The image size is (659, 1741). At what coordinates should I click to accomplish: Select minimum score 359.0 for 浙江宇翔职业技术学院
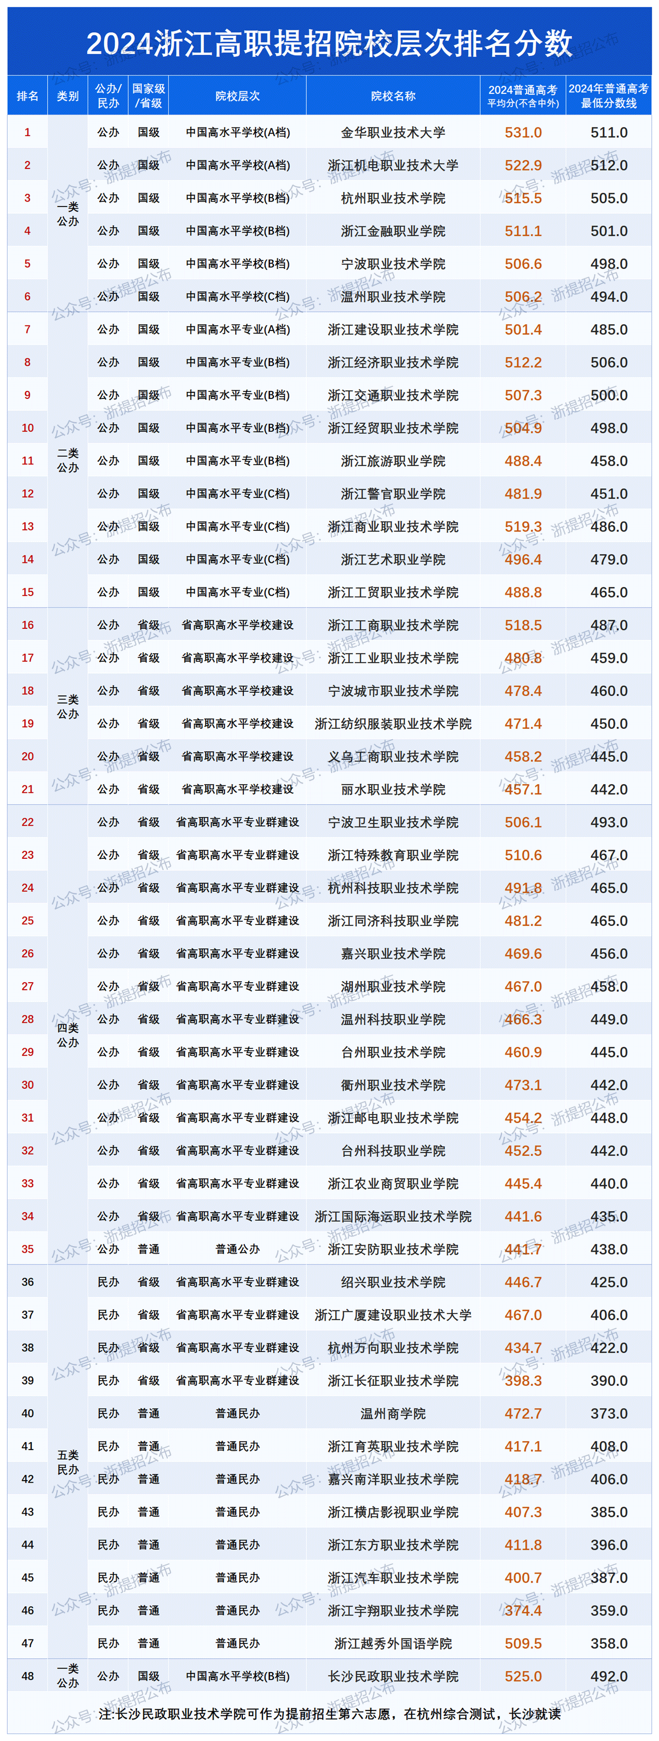click(x=609, y=1611)
